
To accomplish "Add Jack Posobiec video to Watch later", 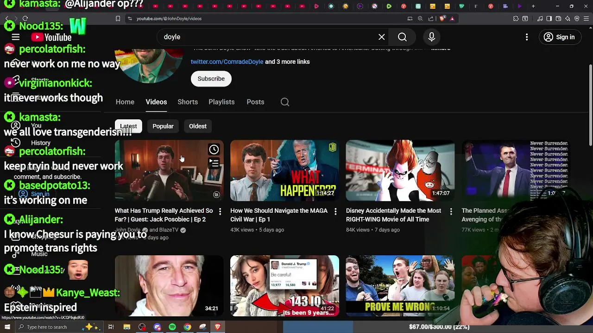I will click(x=214, y=149).
